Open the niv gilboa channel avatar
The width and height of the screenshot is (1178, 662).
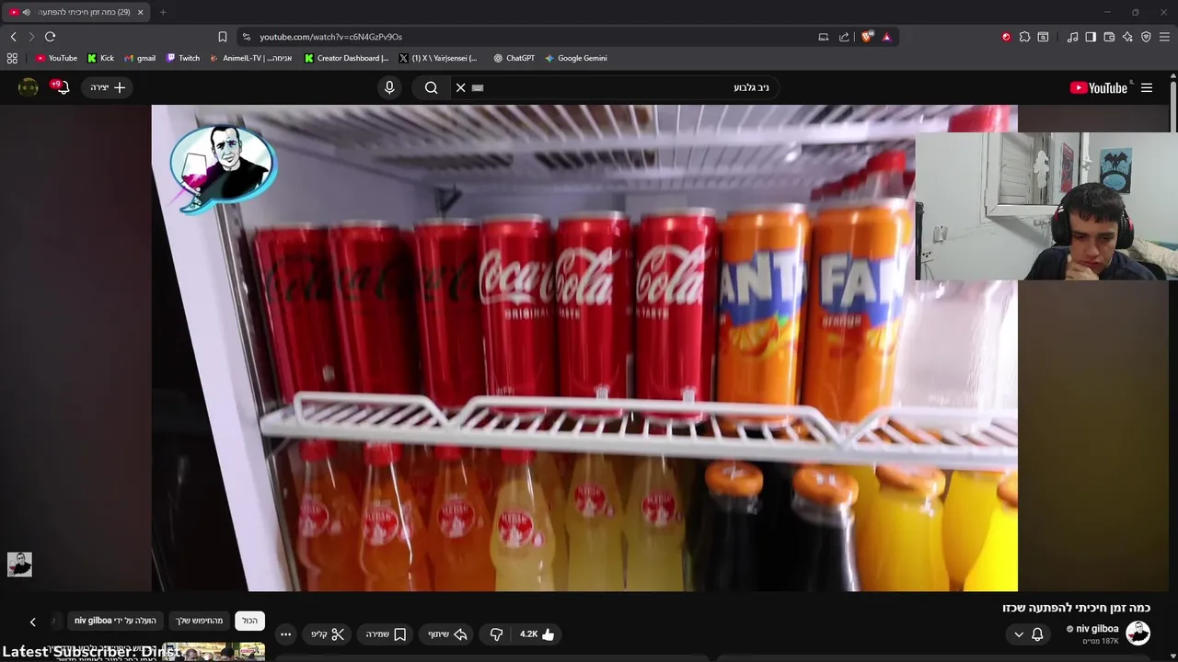[x=1138, y=633]
